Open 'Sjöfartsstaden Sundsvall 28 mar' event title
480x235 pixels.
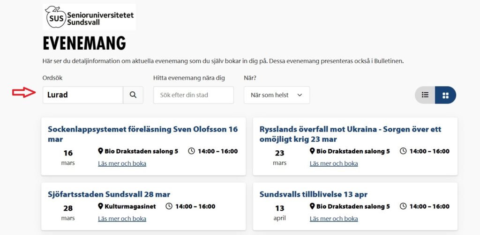(109, 194)
